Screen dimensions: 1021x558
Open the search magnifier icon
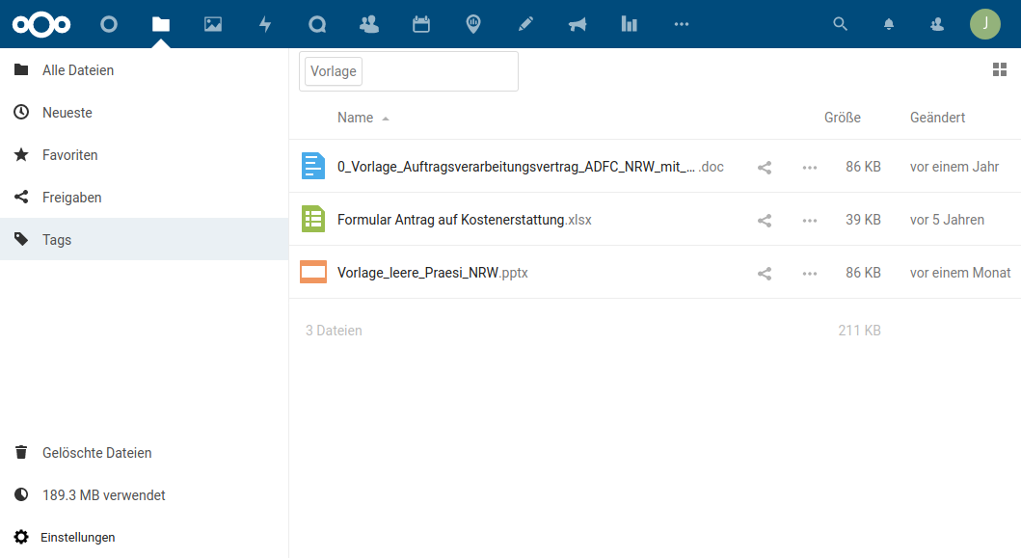(x=841, y=24)
